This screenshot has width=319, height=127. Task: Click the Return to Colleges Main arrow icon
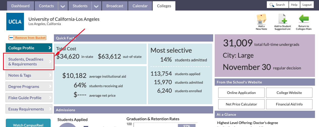pyautogui.click(x=304, y=19)
